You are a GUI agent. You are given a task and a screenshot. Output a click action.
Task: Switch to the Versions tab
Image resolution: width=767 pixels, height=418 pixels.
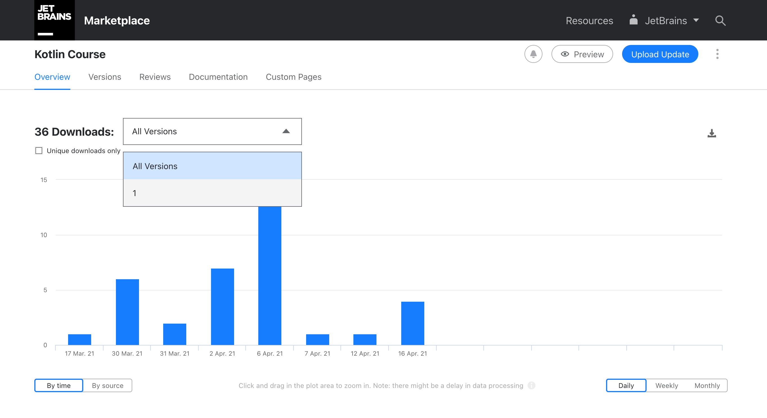click(104, 77)
